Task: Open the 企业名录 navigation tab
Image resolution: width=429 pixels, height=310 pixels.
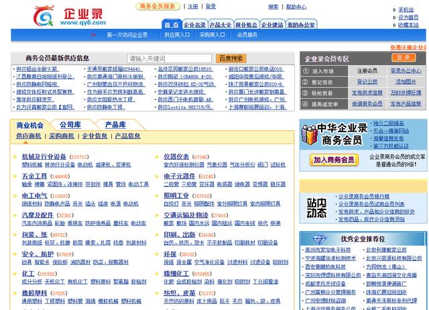Action: (194, 25)
